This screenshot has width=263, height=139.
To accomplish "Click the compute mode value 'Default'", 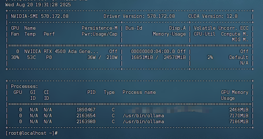I will tap(239, 57).
